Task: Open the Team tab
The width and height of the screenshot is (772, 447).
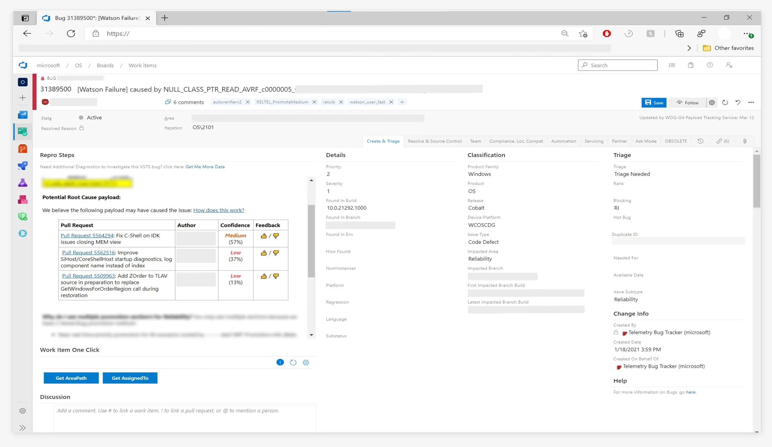Action: click(x=475, y=141)
